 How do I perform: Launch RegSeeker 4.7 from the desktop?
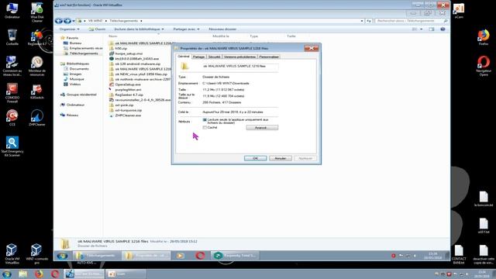(x=36, y=37)
